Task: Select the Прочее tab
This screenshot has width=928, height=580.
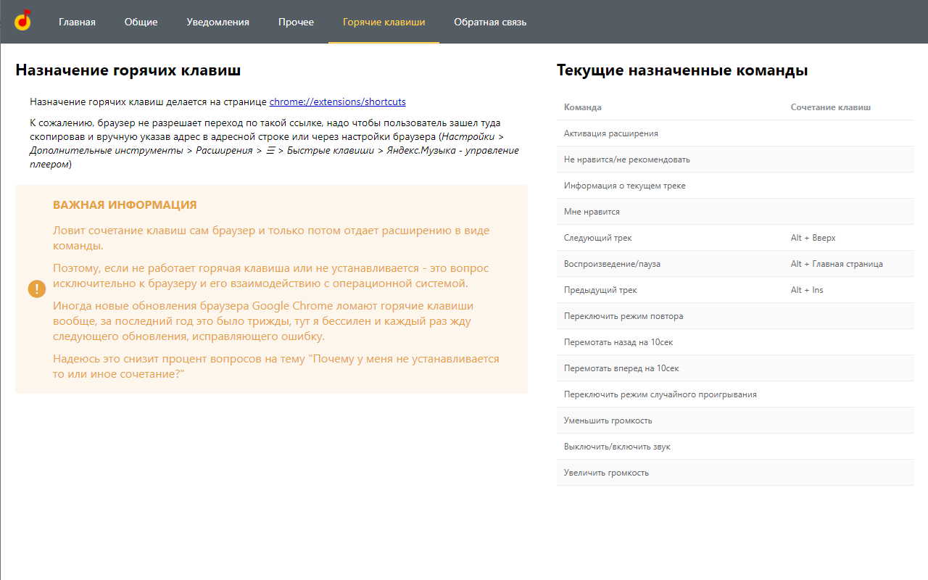Action: [295, 22]
